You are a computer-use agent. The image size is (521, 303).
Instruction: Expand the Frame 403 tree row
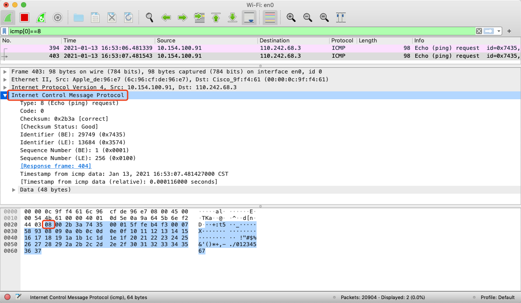[5, 71]
